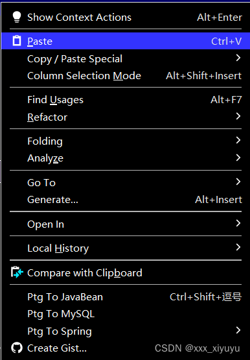
Task: Expand the Ptg To Spring submenu arrow
Action: pos(238,330)
